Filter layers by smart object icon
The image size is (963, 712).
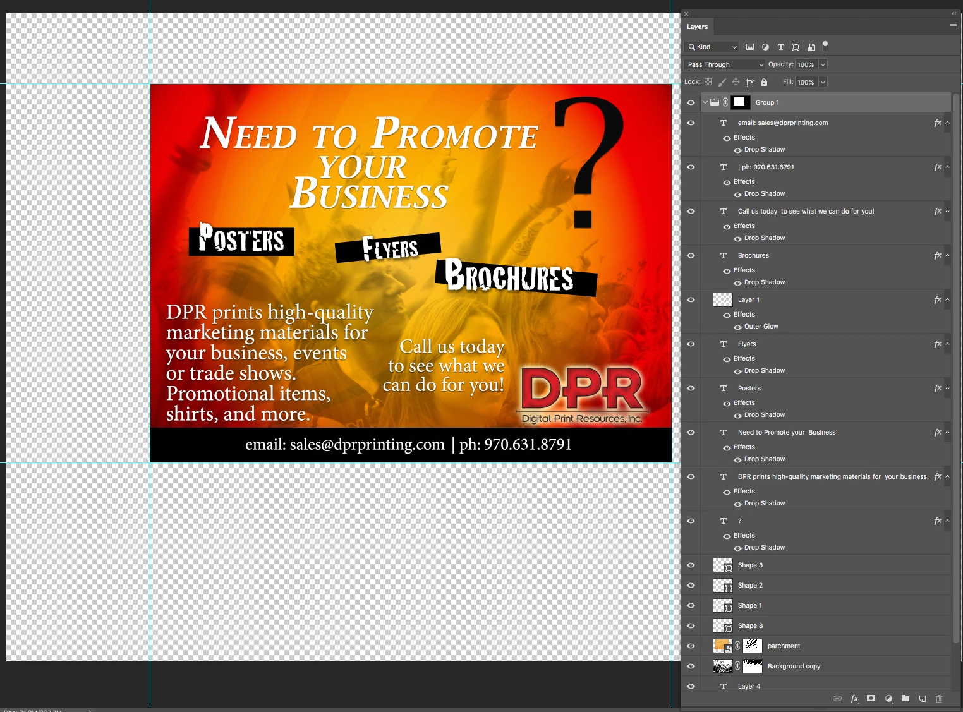811,47
